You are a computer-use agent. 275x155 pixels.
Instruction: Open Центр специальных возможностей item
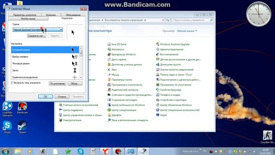178,110
